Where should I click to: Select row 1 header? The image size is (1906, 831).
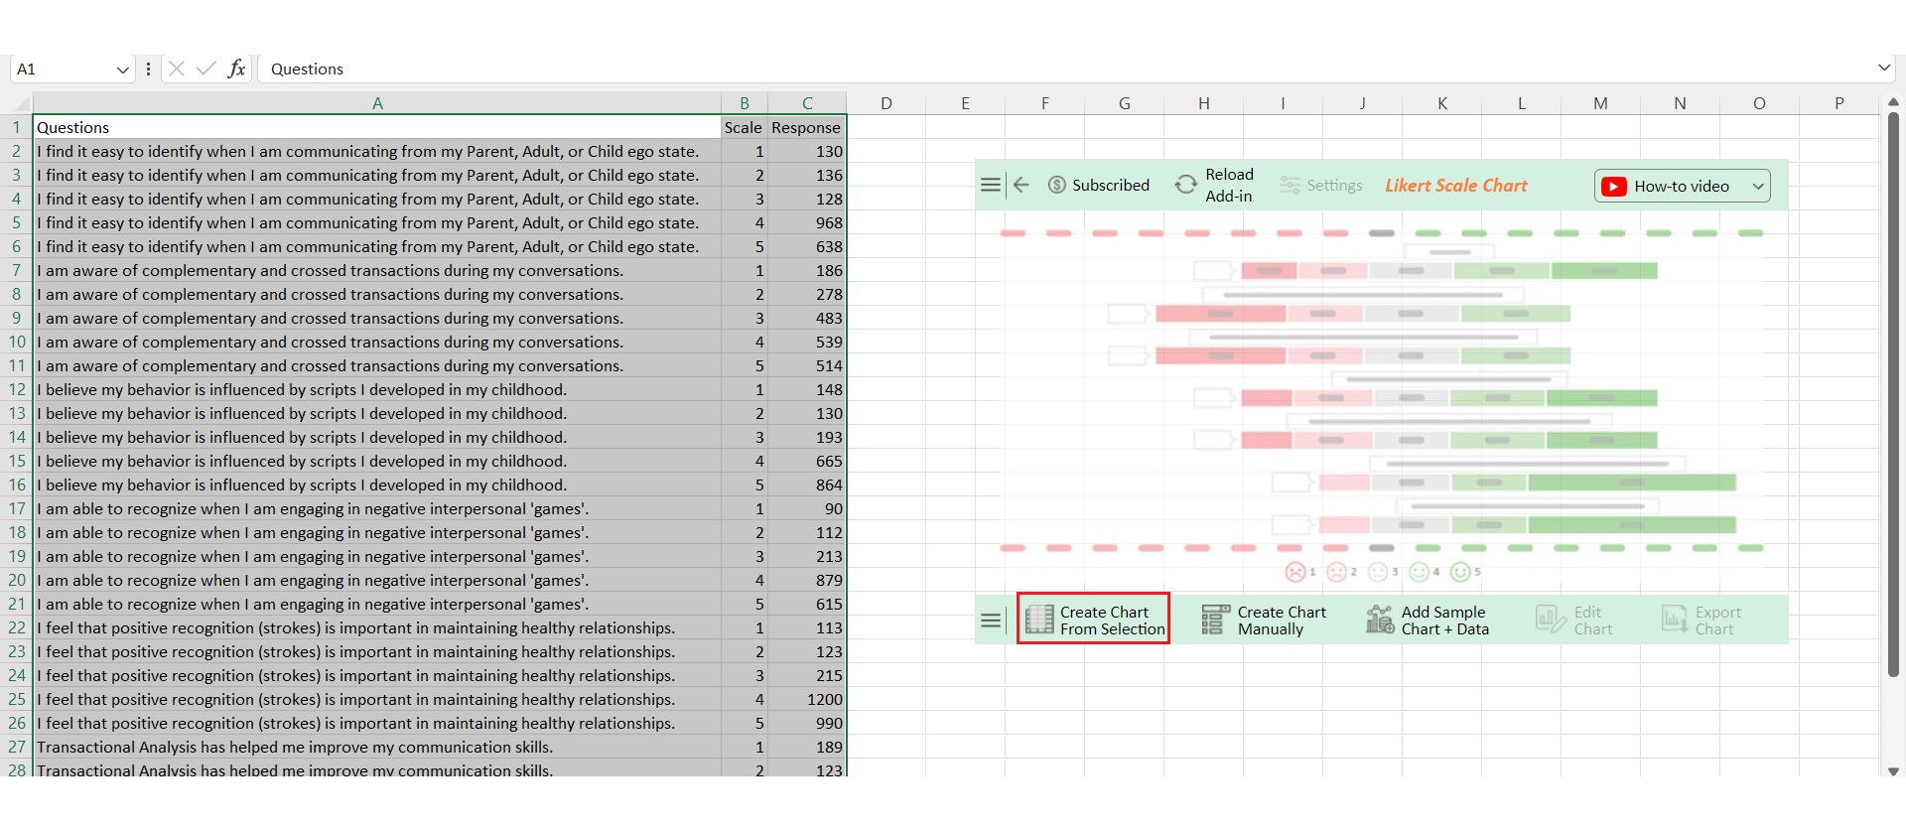[x=17, y=127]
